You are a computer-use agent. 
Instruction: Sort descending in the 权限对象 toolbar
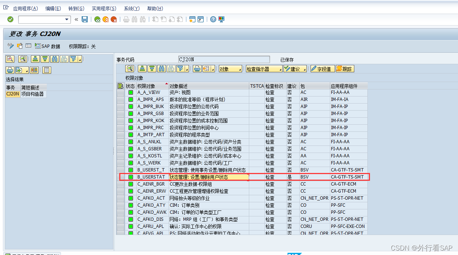pyautogui.click(x=152, y=69)
